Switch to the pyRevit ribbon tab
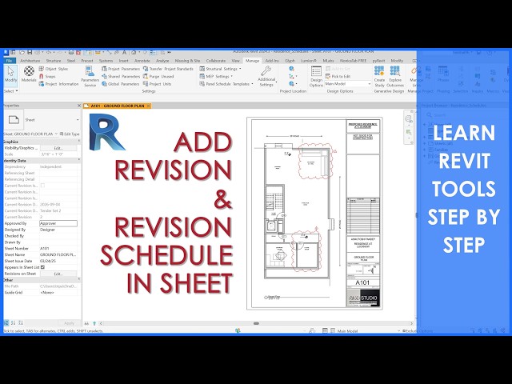The image size is (512, 384). click(x=378, y=61)
